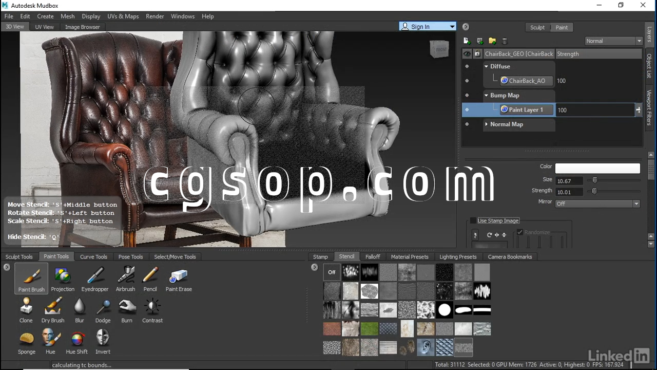
Task: Toggle visibility of Diffuse channel
Action: pyautogui.click(x=467, y=66)
